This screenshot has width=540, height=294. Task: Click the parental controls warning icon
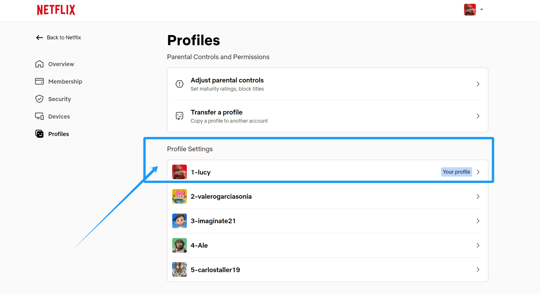point(180,84)
